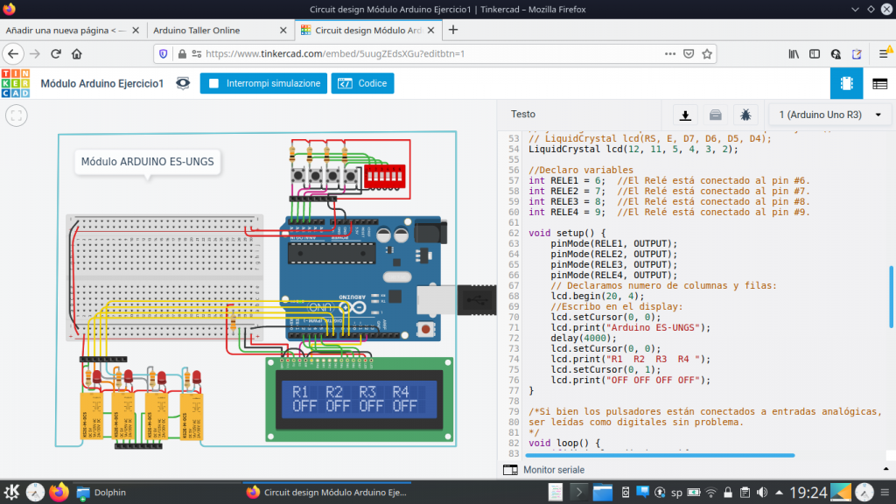
Task: Open a new browser tab with plus
Action: pyautogui.click(x=453, y=30)
